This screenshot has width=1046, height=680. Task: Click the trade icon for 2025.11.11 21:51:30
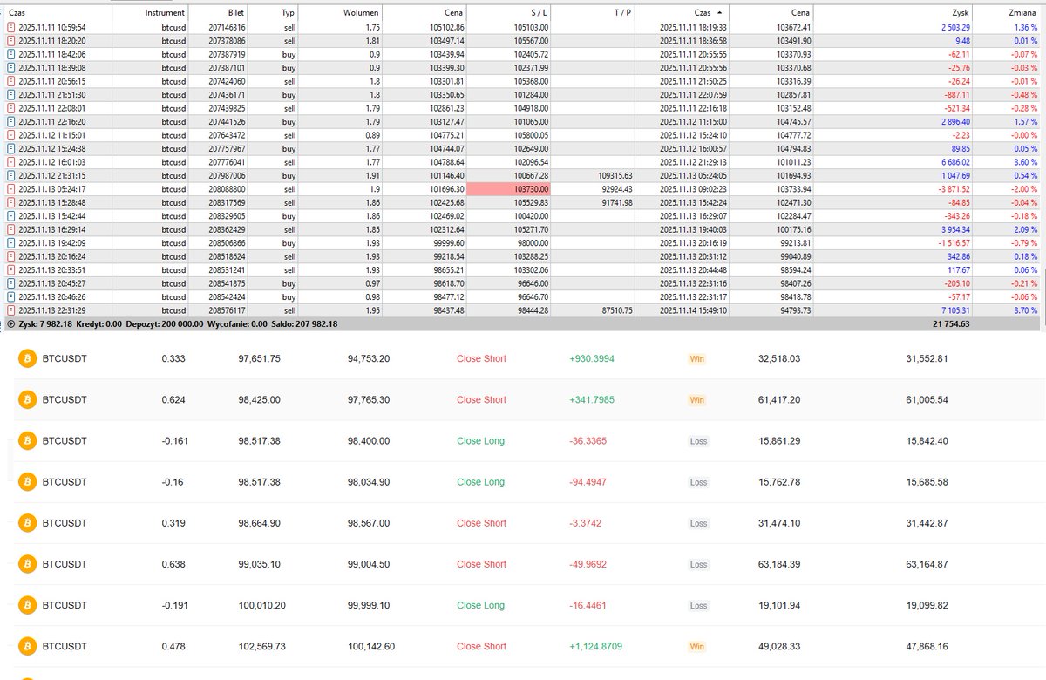tap(10, 93)
